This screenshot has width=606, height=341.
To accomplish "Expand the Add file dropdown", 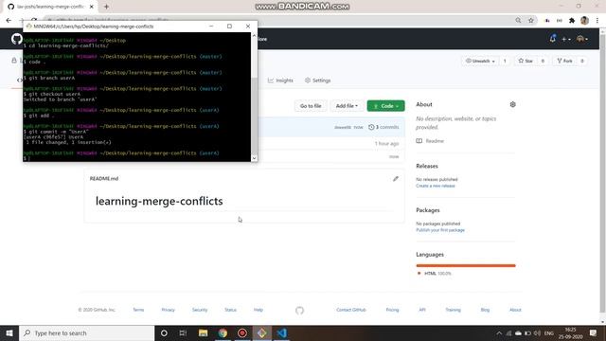I will [x=347, y=106].
